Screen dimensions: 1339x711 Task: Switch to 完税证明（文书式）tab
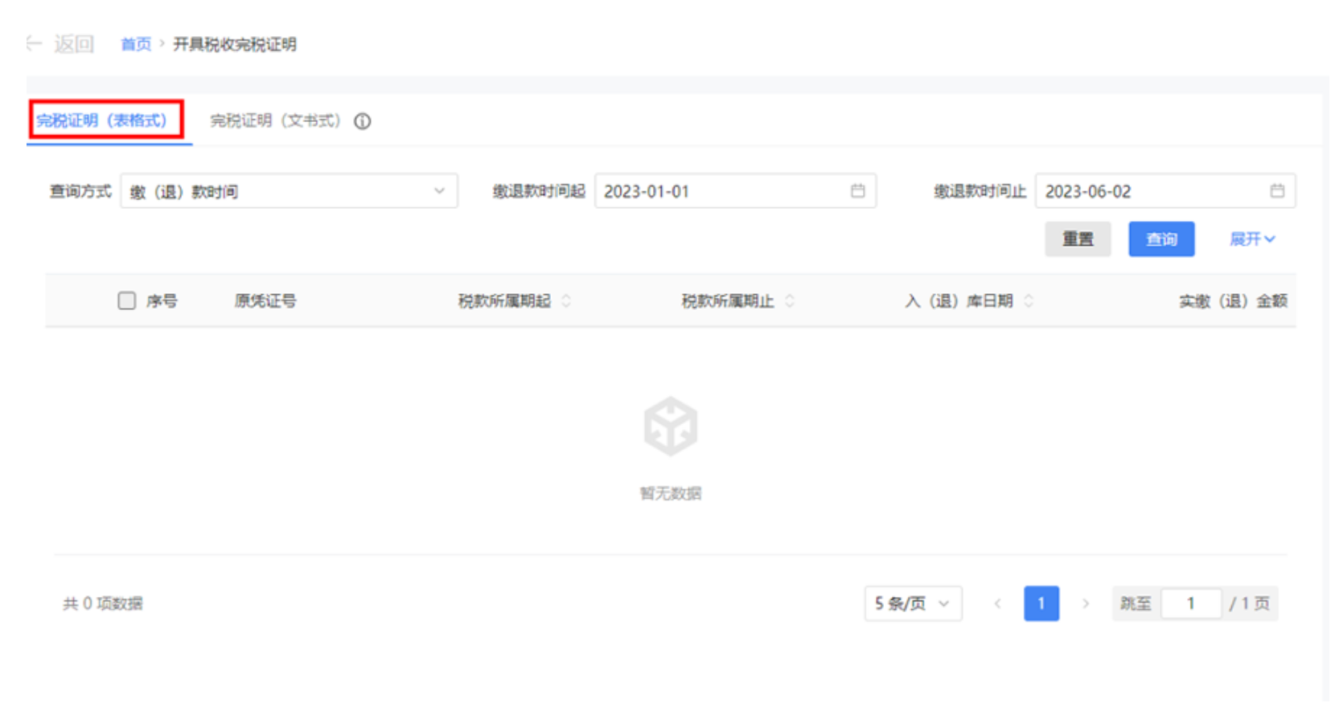coord(276,121)
